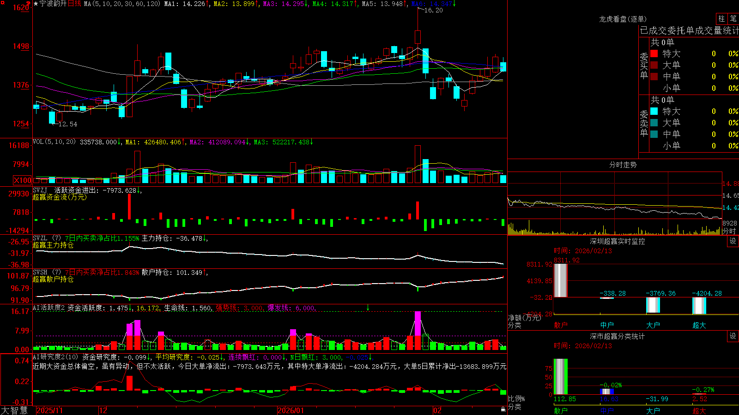Image resolution: width=739 pixels, height=415 pixels.
Task: Click the 日线 period label
Action: tap(74, 4)
